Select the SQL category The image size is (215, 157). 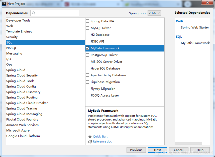tap(46, 42)
